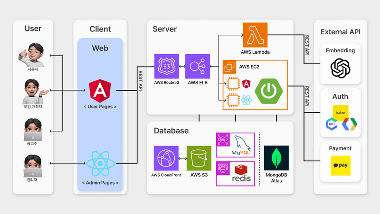
Task: Select the AWS EC2 orange corner icon
Action: (229, 67)
